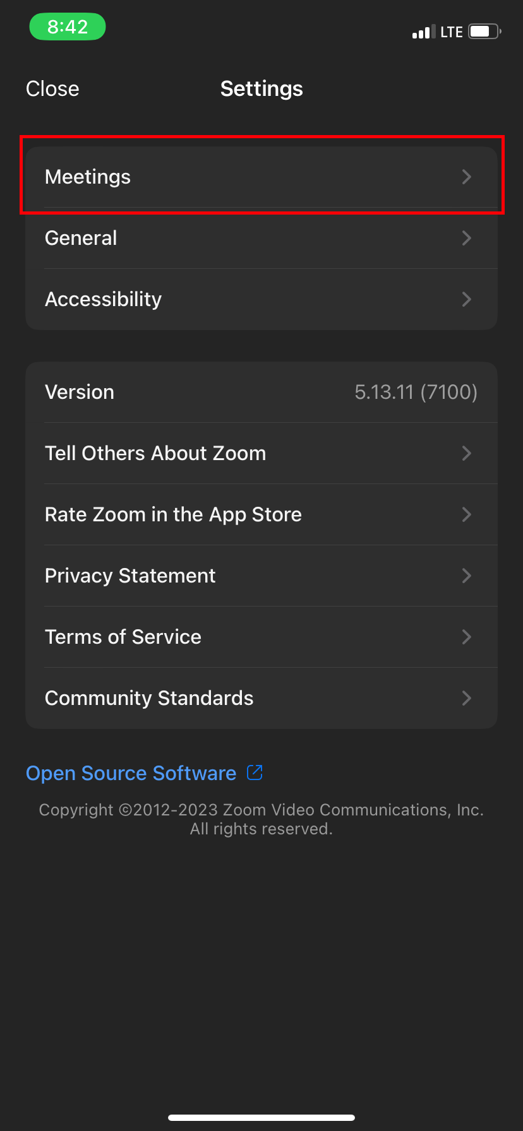
Task: Tap the chevron beside General
Action: coord(467,238)
